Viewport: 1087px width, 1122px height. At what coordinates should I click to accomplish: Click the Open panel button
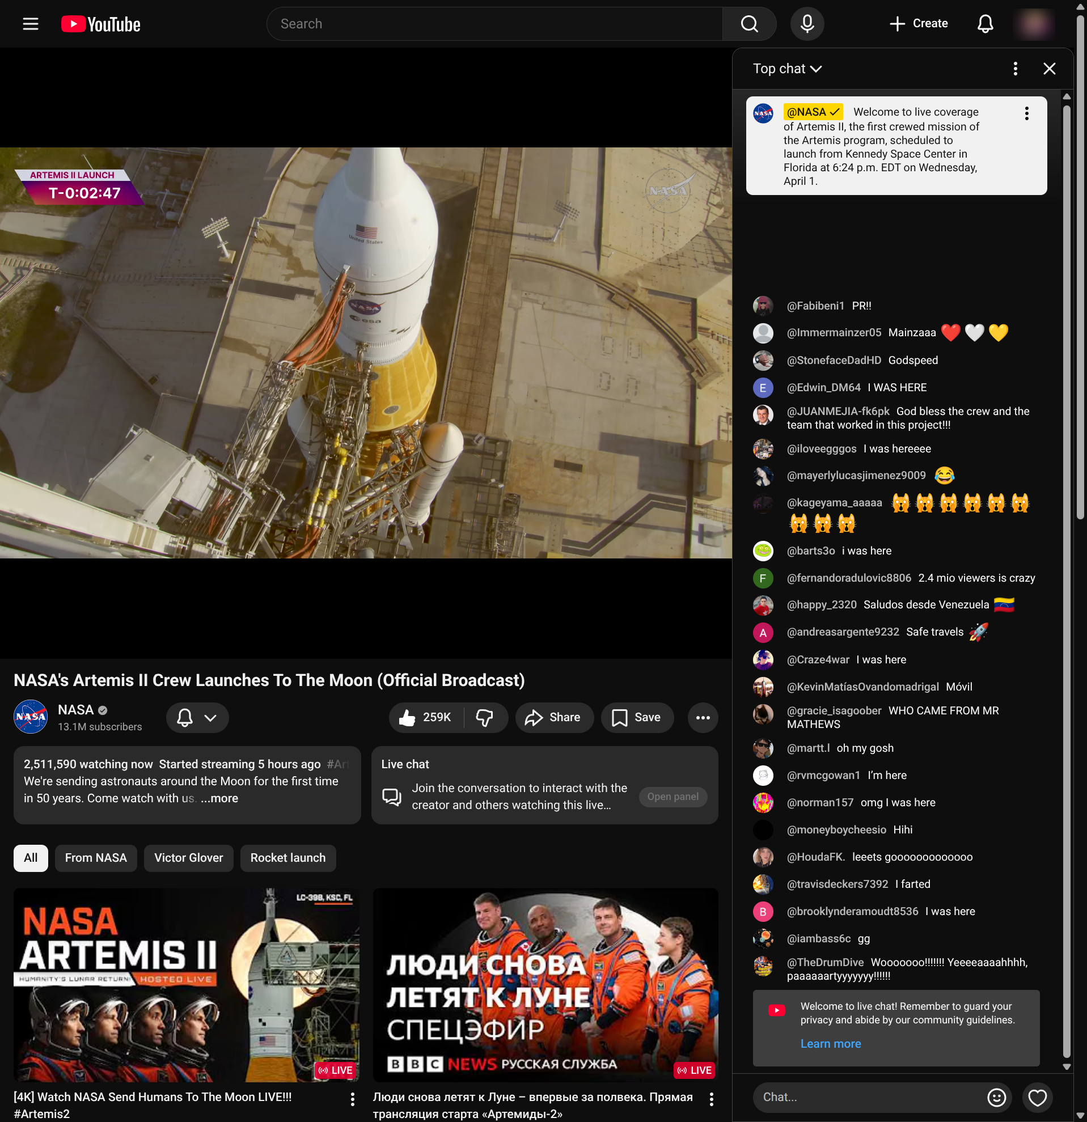[672, 796]
